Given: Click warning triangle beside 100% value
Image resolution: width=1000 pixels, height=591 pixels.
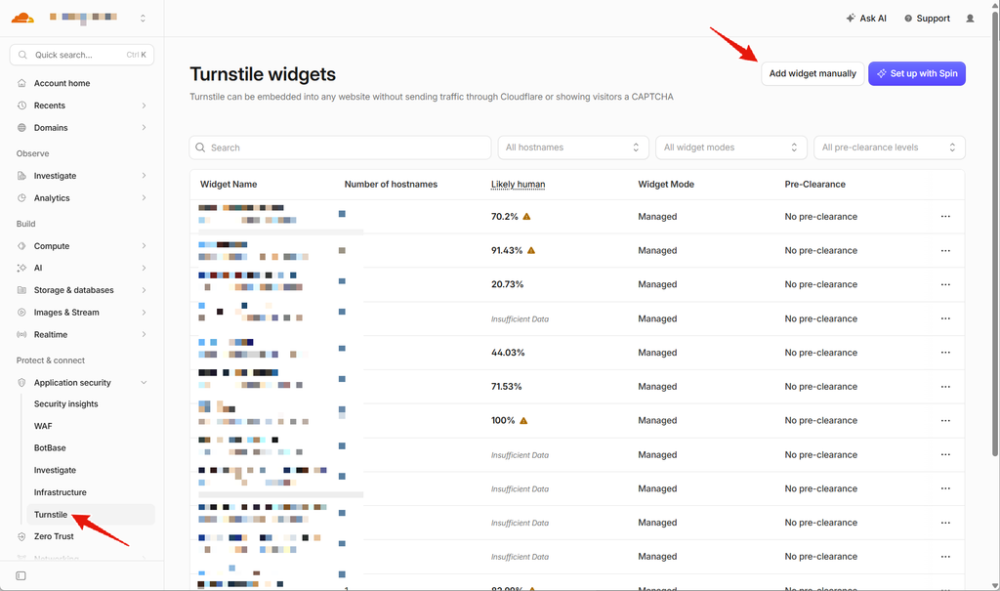Looking at the screenshot, I should [523, 421].
